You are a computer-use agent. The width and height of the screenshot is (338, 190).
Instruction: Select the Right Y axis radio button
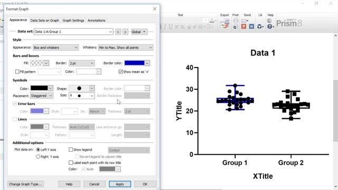(38, 157)
